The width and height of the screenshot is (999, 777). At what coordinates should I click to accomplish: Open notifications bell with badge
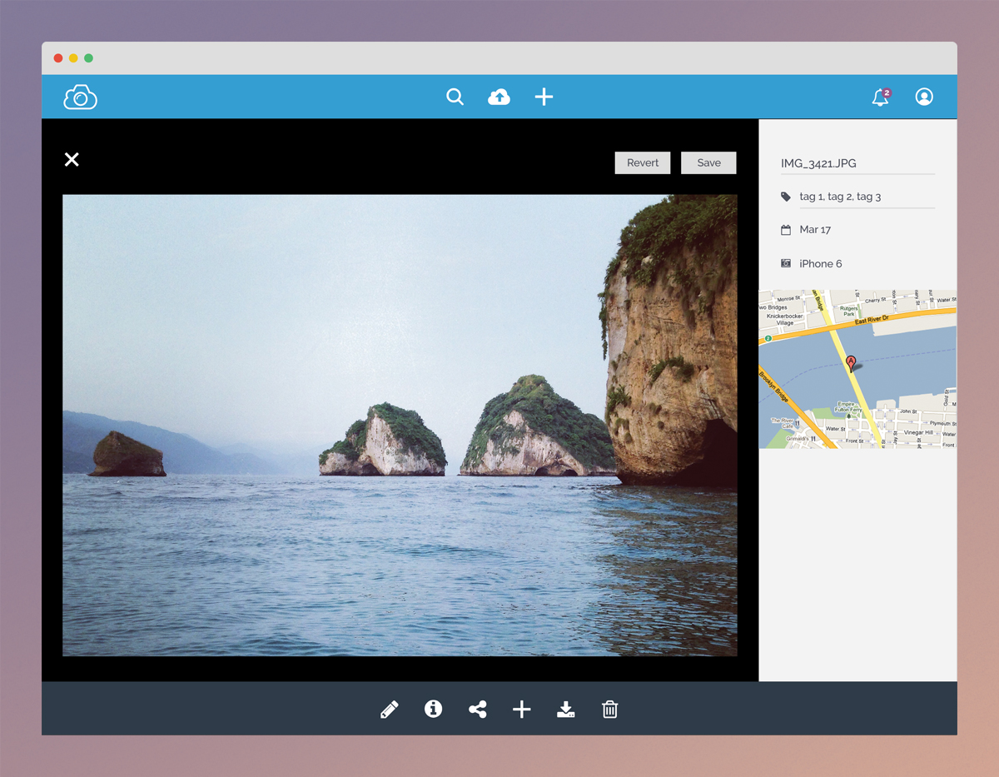tap(881, 97)
